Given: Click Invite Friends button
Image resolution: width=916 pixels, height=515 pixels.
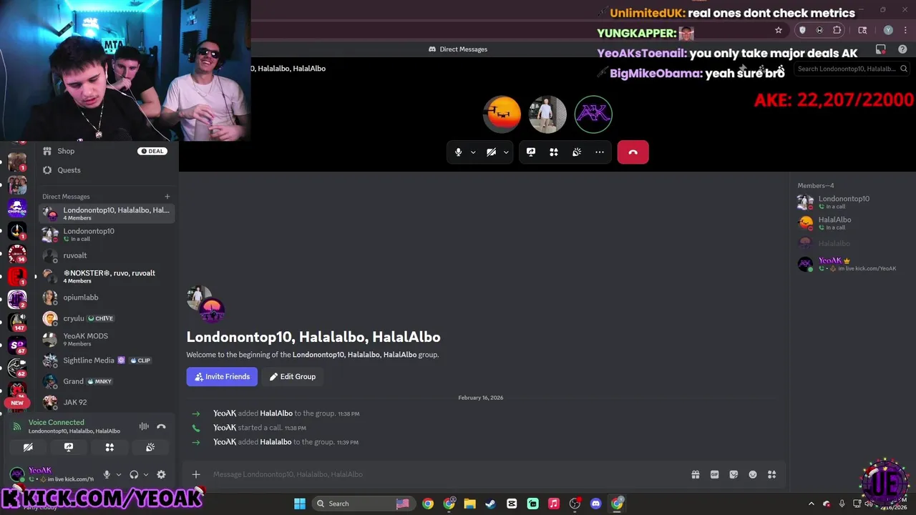Looking at the screenshot, I should (x=222, y=377).
